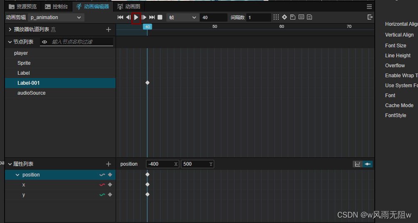Add a keyframe on the position row
Image resolution: width=418 pixels, height=223 pixels.
coord(110,175)
